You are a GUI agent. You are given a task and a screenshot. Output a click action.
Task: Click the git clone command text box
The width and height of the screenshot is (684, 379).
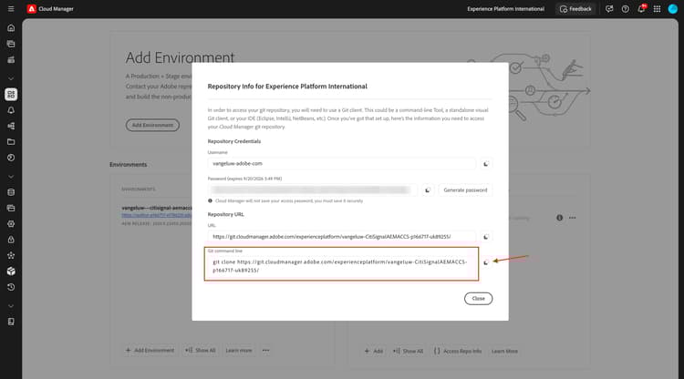[x=342, y=264]
